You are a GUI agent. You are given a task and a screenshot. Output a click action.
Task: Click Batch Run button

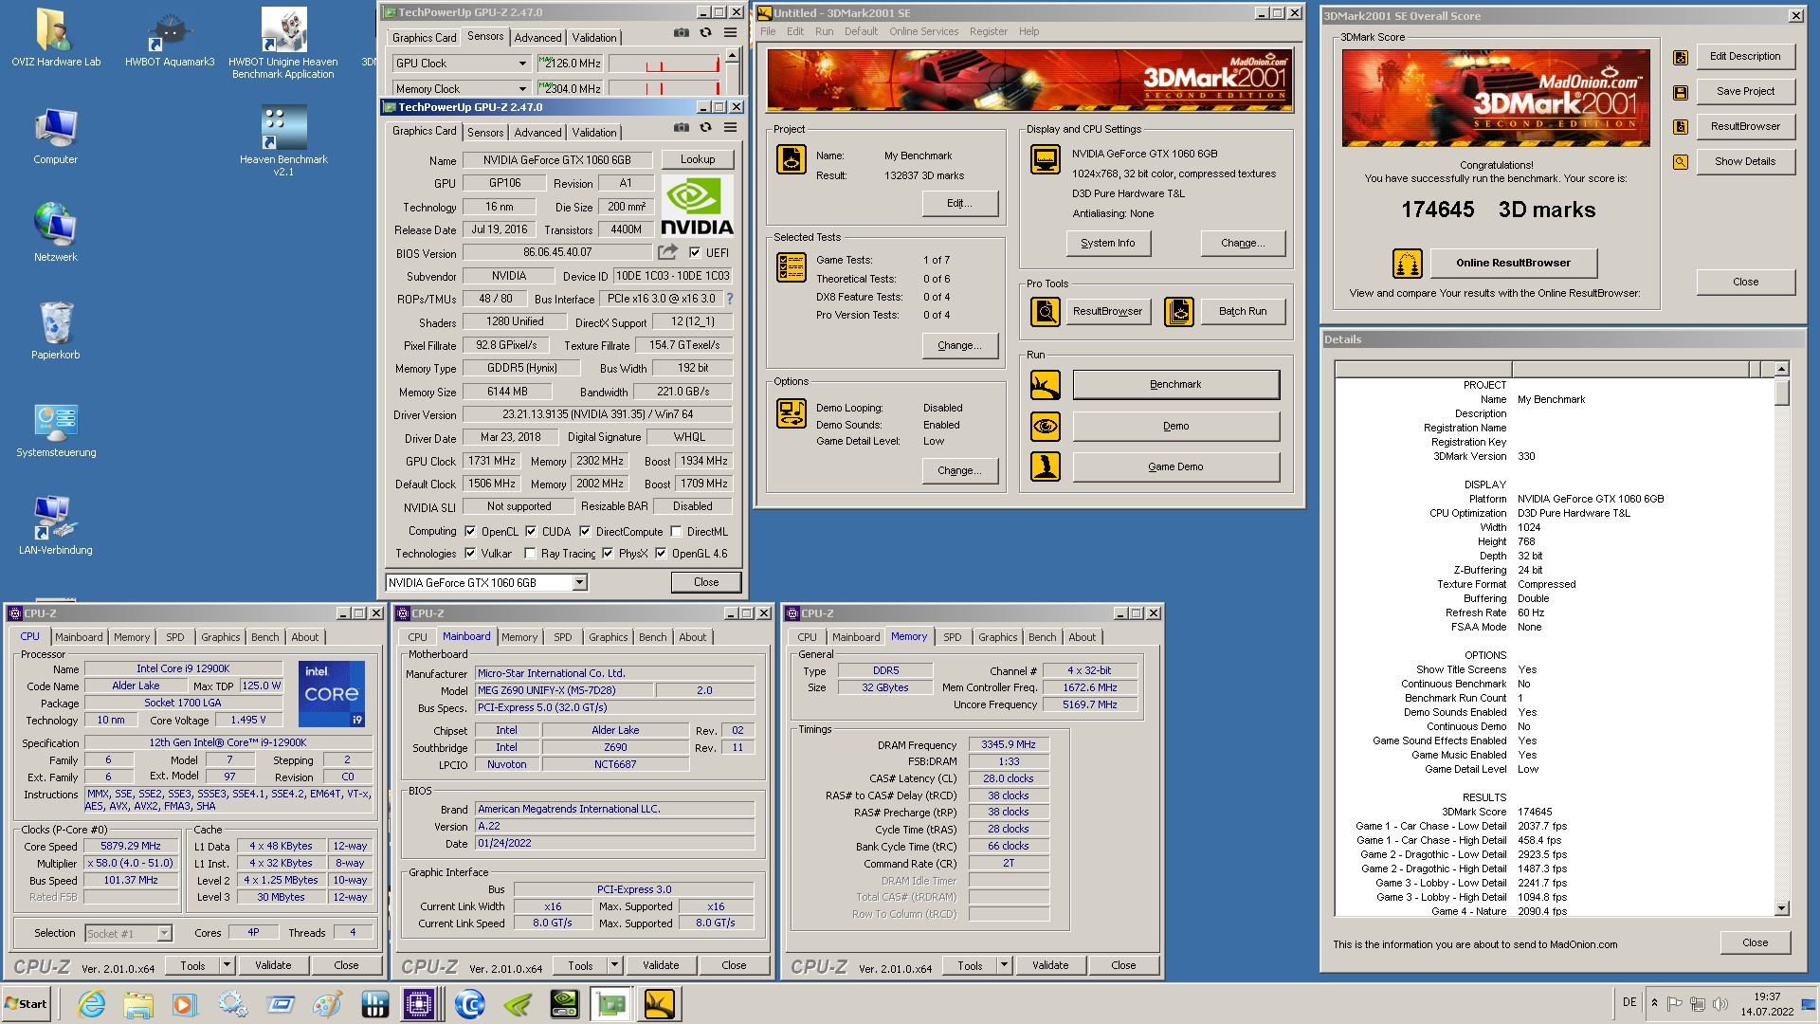tap(1242, 311)
